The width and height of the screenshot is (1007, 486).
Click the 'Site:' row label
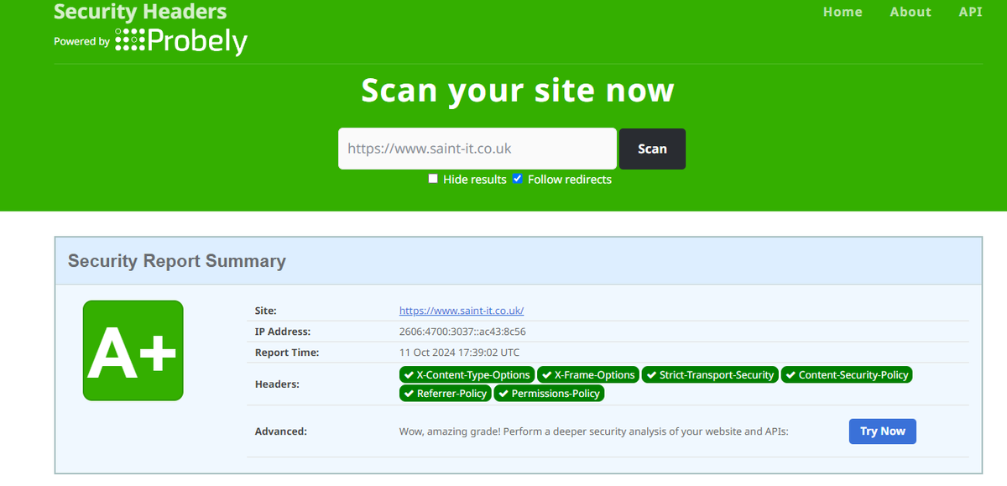(x=266, y=311)
